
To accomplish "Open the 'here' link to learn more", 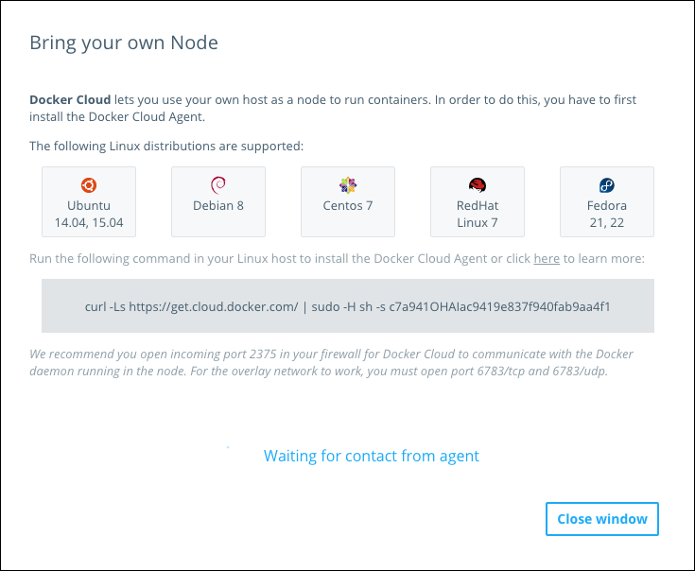I will (547, 258).
